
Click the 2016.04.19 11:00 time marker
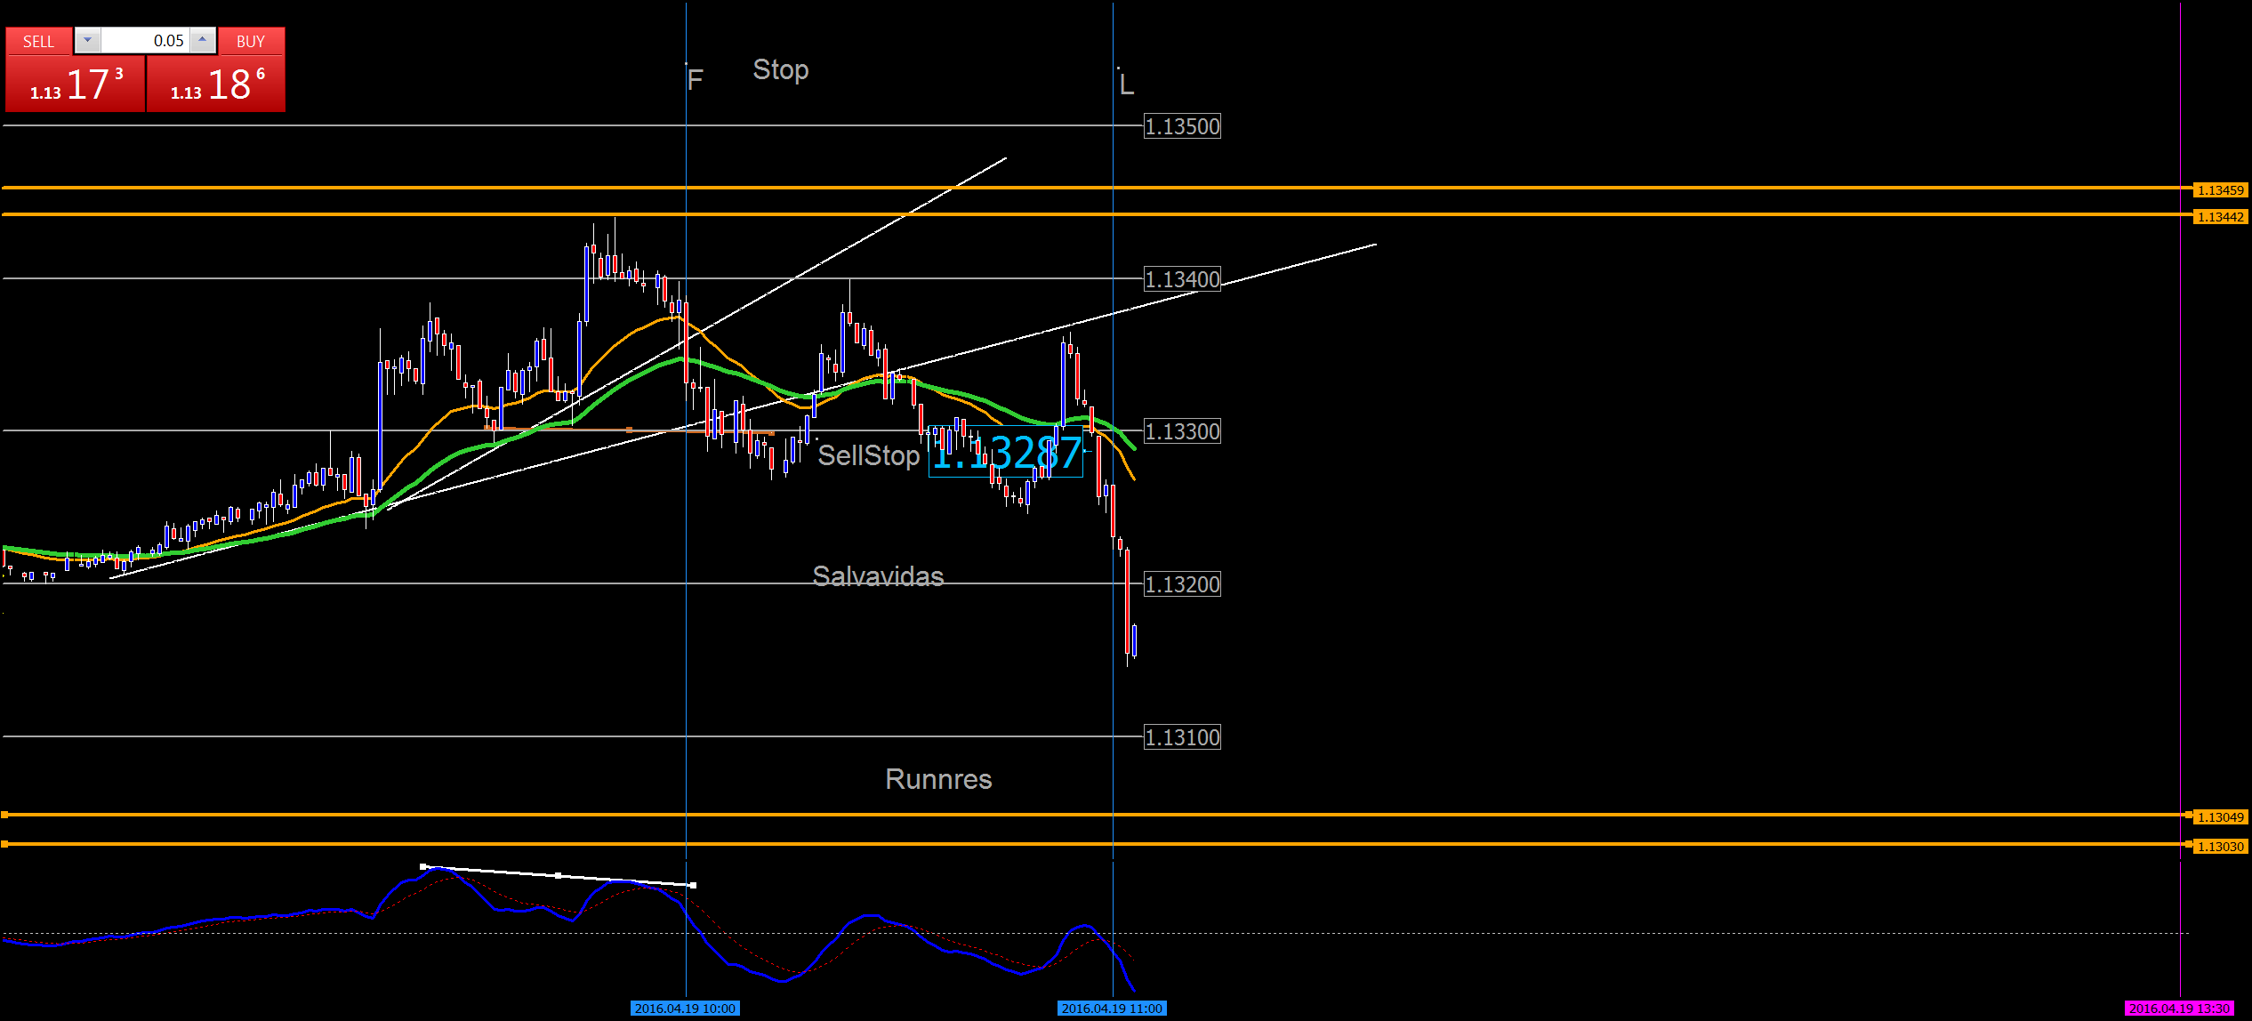click(x=1112, y=1009)
